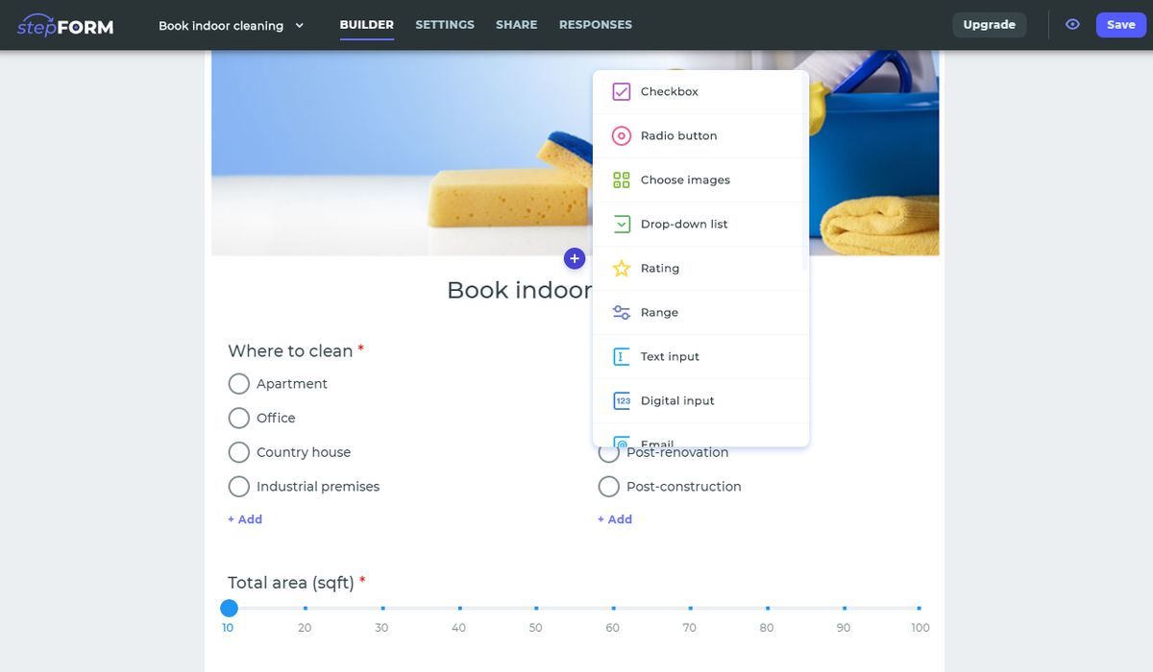The height and width of the screenshot is (672, 1153).
Task: Expand the add element plus button
Action: coord(575,258)
